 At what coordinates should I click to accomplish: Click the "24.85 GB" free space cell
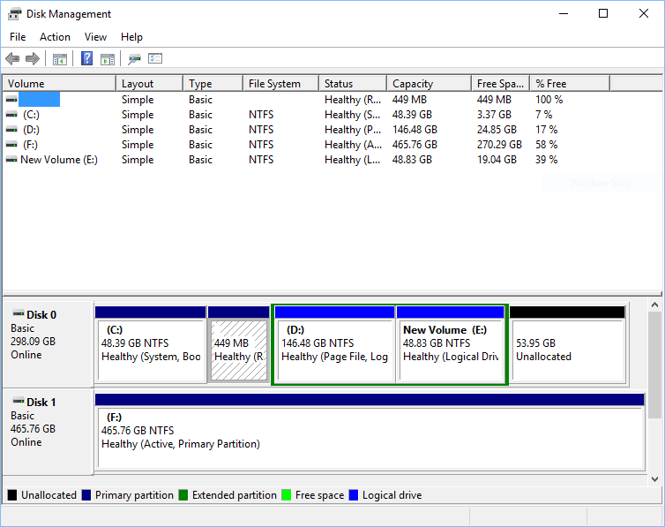click(497, 130)
